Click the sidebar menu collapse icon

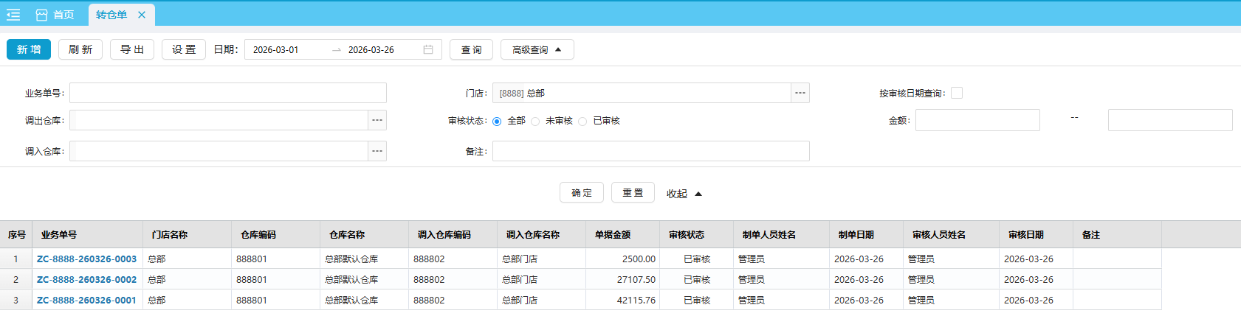[13, 15]
